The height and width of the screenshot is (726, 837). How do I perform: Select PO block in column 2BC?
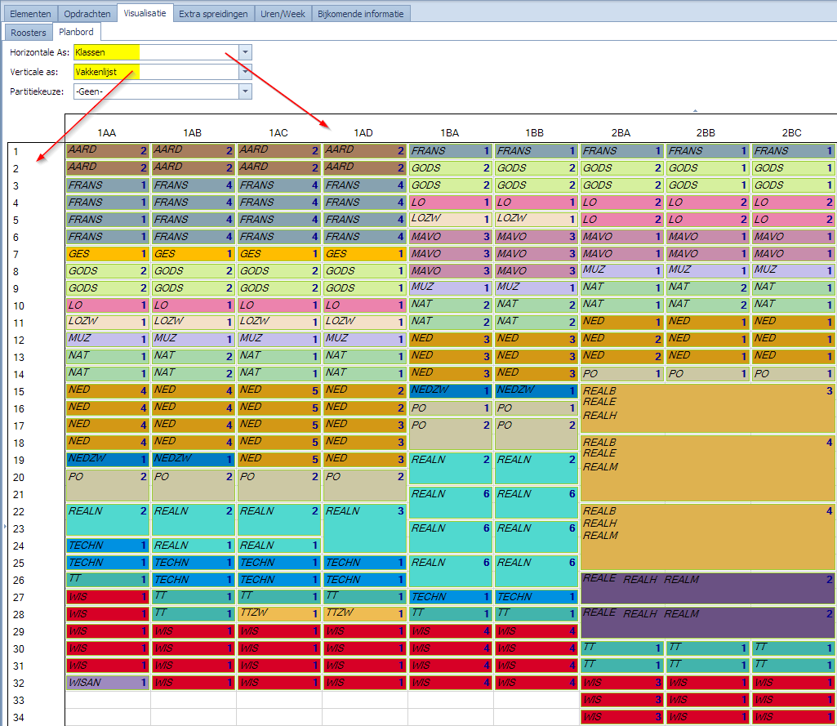(x=793, y=374)
